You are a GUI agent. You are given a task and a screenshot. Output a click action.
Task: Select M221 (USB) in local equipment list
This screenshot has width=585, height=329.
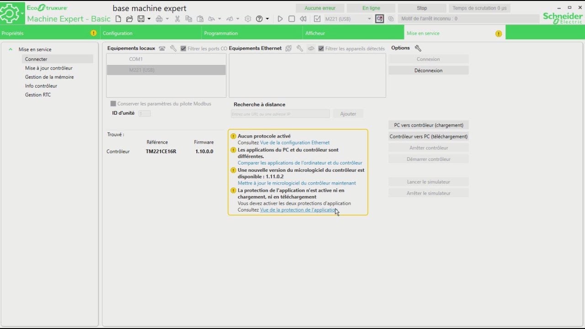pyautogui.click(x=166, y=70)
